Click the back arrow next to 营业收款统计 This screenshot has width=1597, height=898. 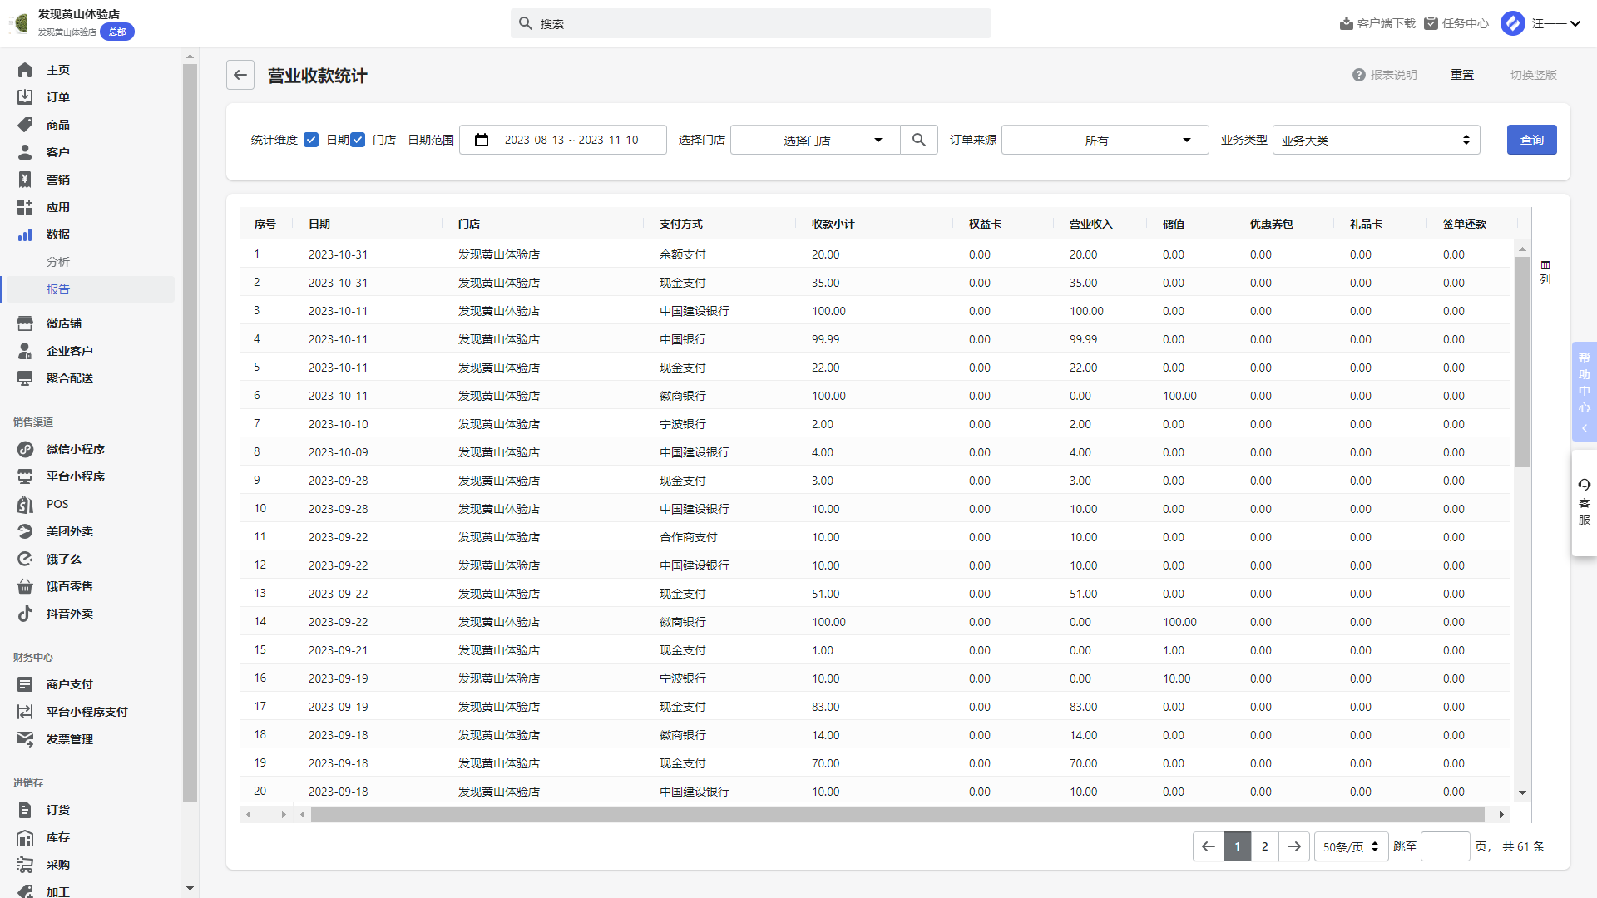[x=240, y=75]
